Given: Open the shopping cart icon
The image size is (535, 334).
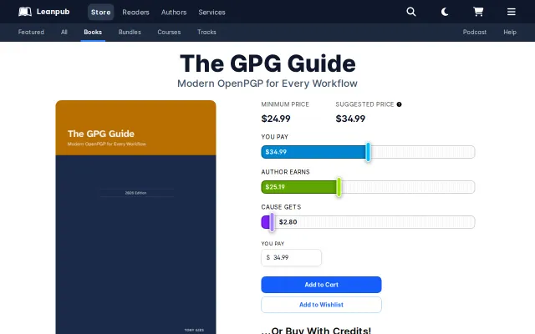Looking at the screenshot, I should tap(478, 12).
